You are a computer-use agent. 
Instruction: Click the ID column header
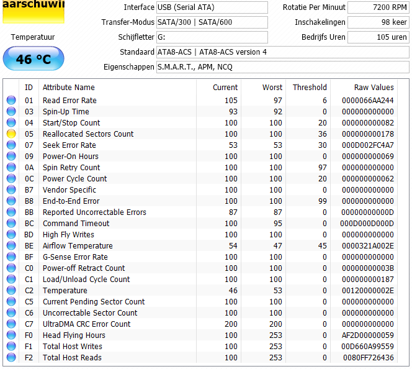tap(29, 88)
